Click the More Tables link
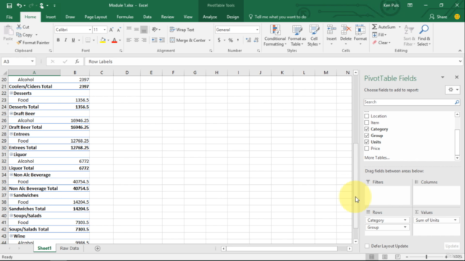The image size is (465, 261). [377, 157]
